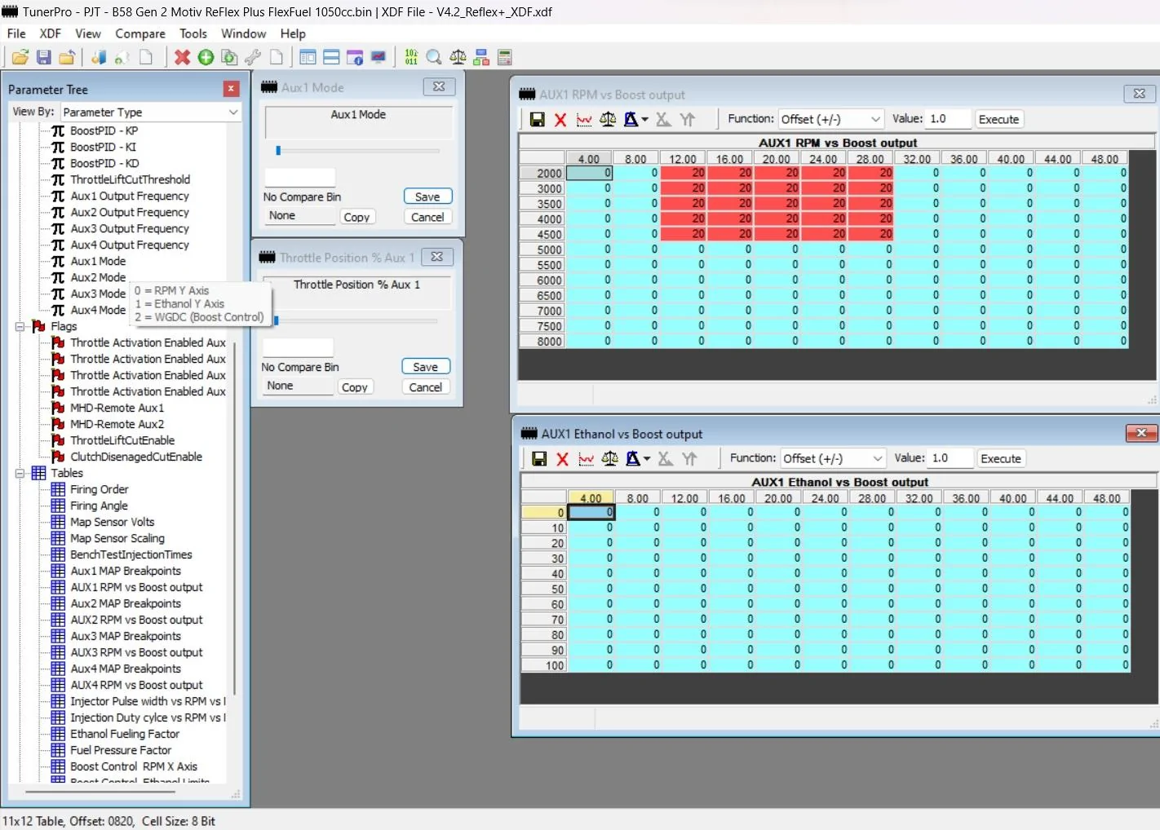Close the Parameter Tree panel

pyautogui.click(x=232, y=89)
